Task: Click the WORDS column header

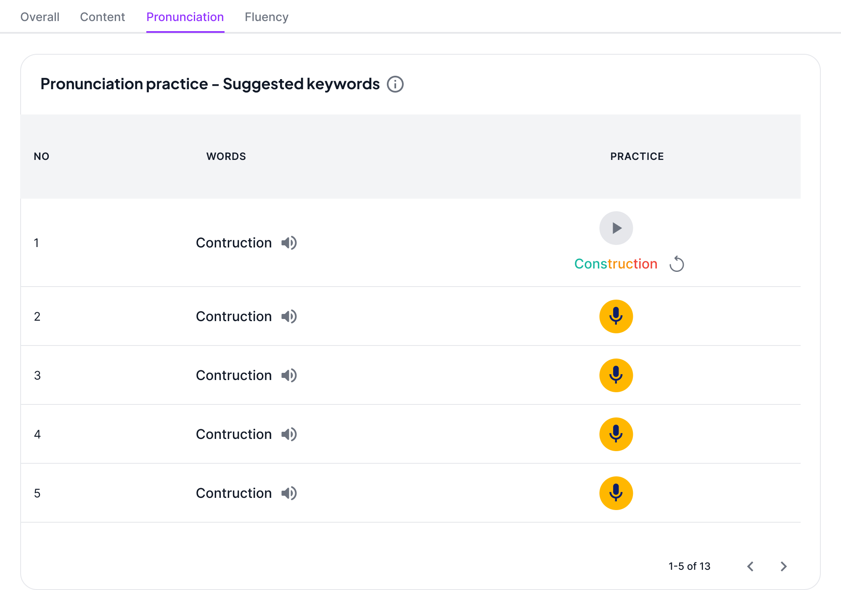Action: (226, 157)
